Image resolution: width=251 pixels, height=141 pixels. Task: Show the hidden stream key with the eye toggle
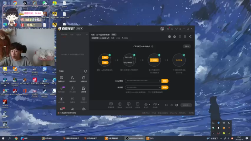point(159,87)
